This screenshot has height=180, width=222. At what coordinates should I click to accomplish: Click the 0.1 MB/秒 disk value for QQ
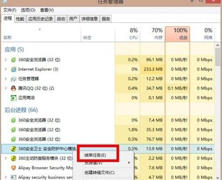pyautogui.click(x=178, y=88)
